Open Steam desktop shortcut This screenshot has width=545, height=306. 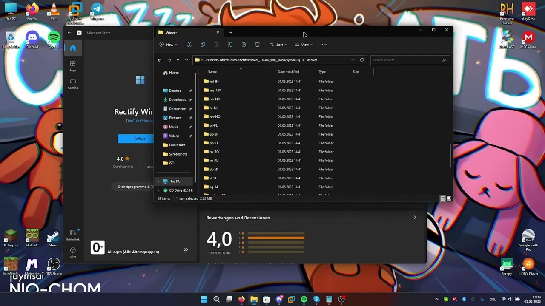[54, 238]
